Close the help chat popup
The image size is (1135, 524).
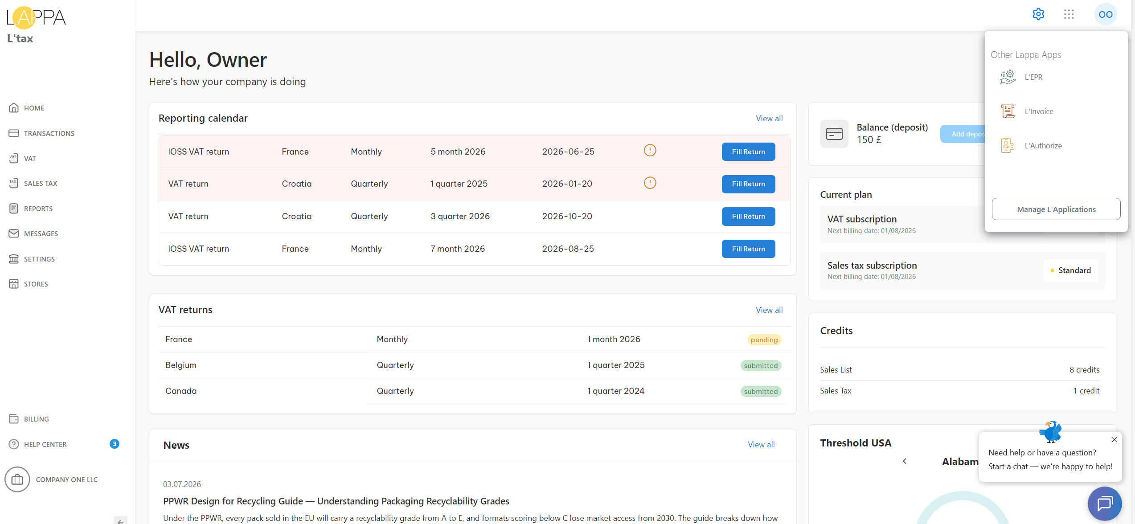[x=1114, y=440]
